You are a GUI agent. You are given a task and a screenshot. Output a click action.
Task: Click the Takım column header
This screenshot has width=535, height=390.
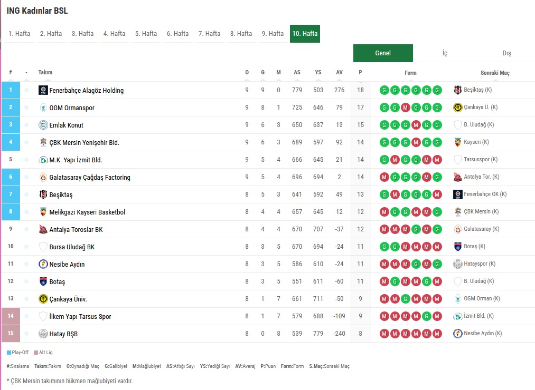[x=45, y=72]
